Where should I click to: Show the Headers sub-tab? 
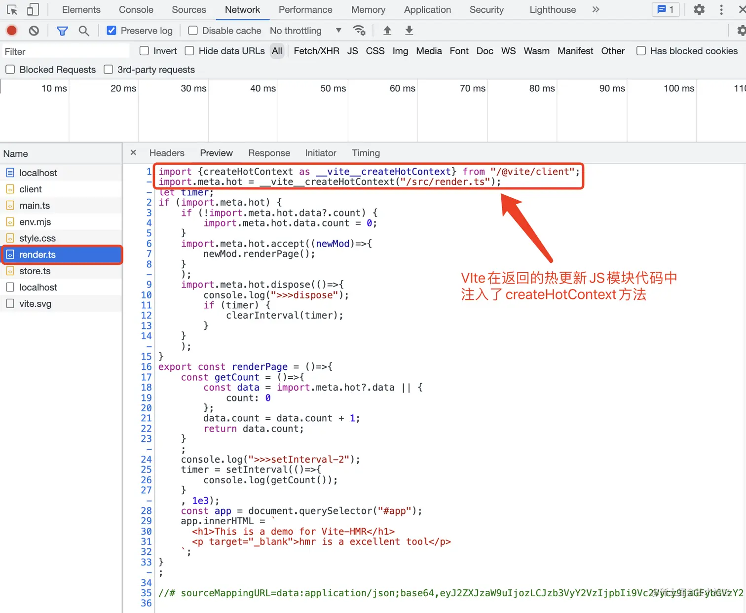click(x=167, y=153)
